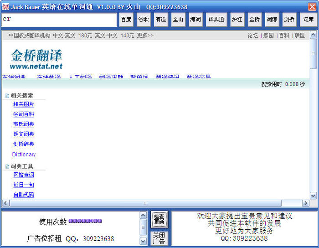Click the browser pane scroll down arrow
Screen dimensions: 319x248
pyautogui.click(x=313, y=196)
